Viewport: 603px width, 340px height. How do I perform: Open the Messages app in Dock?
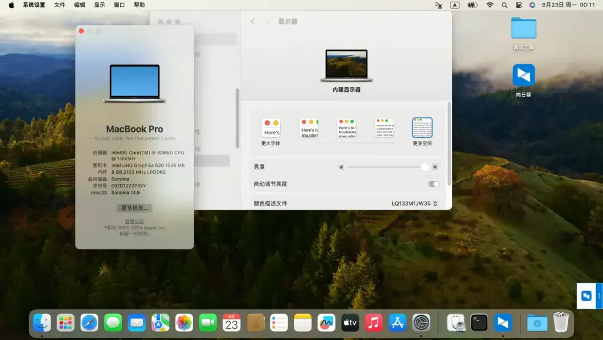pyautogui.click(x=113, y=322)
